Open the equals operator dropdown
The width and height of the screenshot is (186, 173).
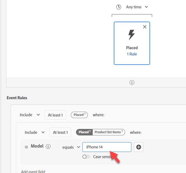(71, 147)
